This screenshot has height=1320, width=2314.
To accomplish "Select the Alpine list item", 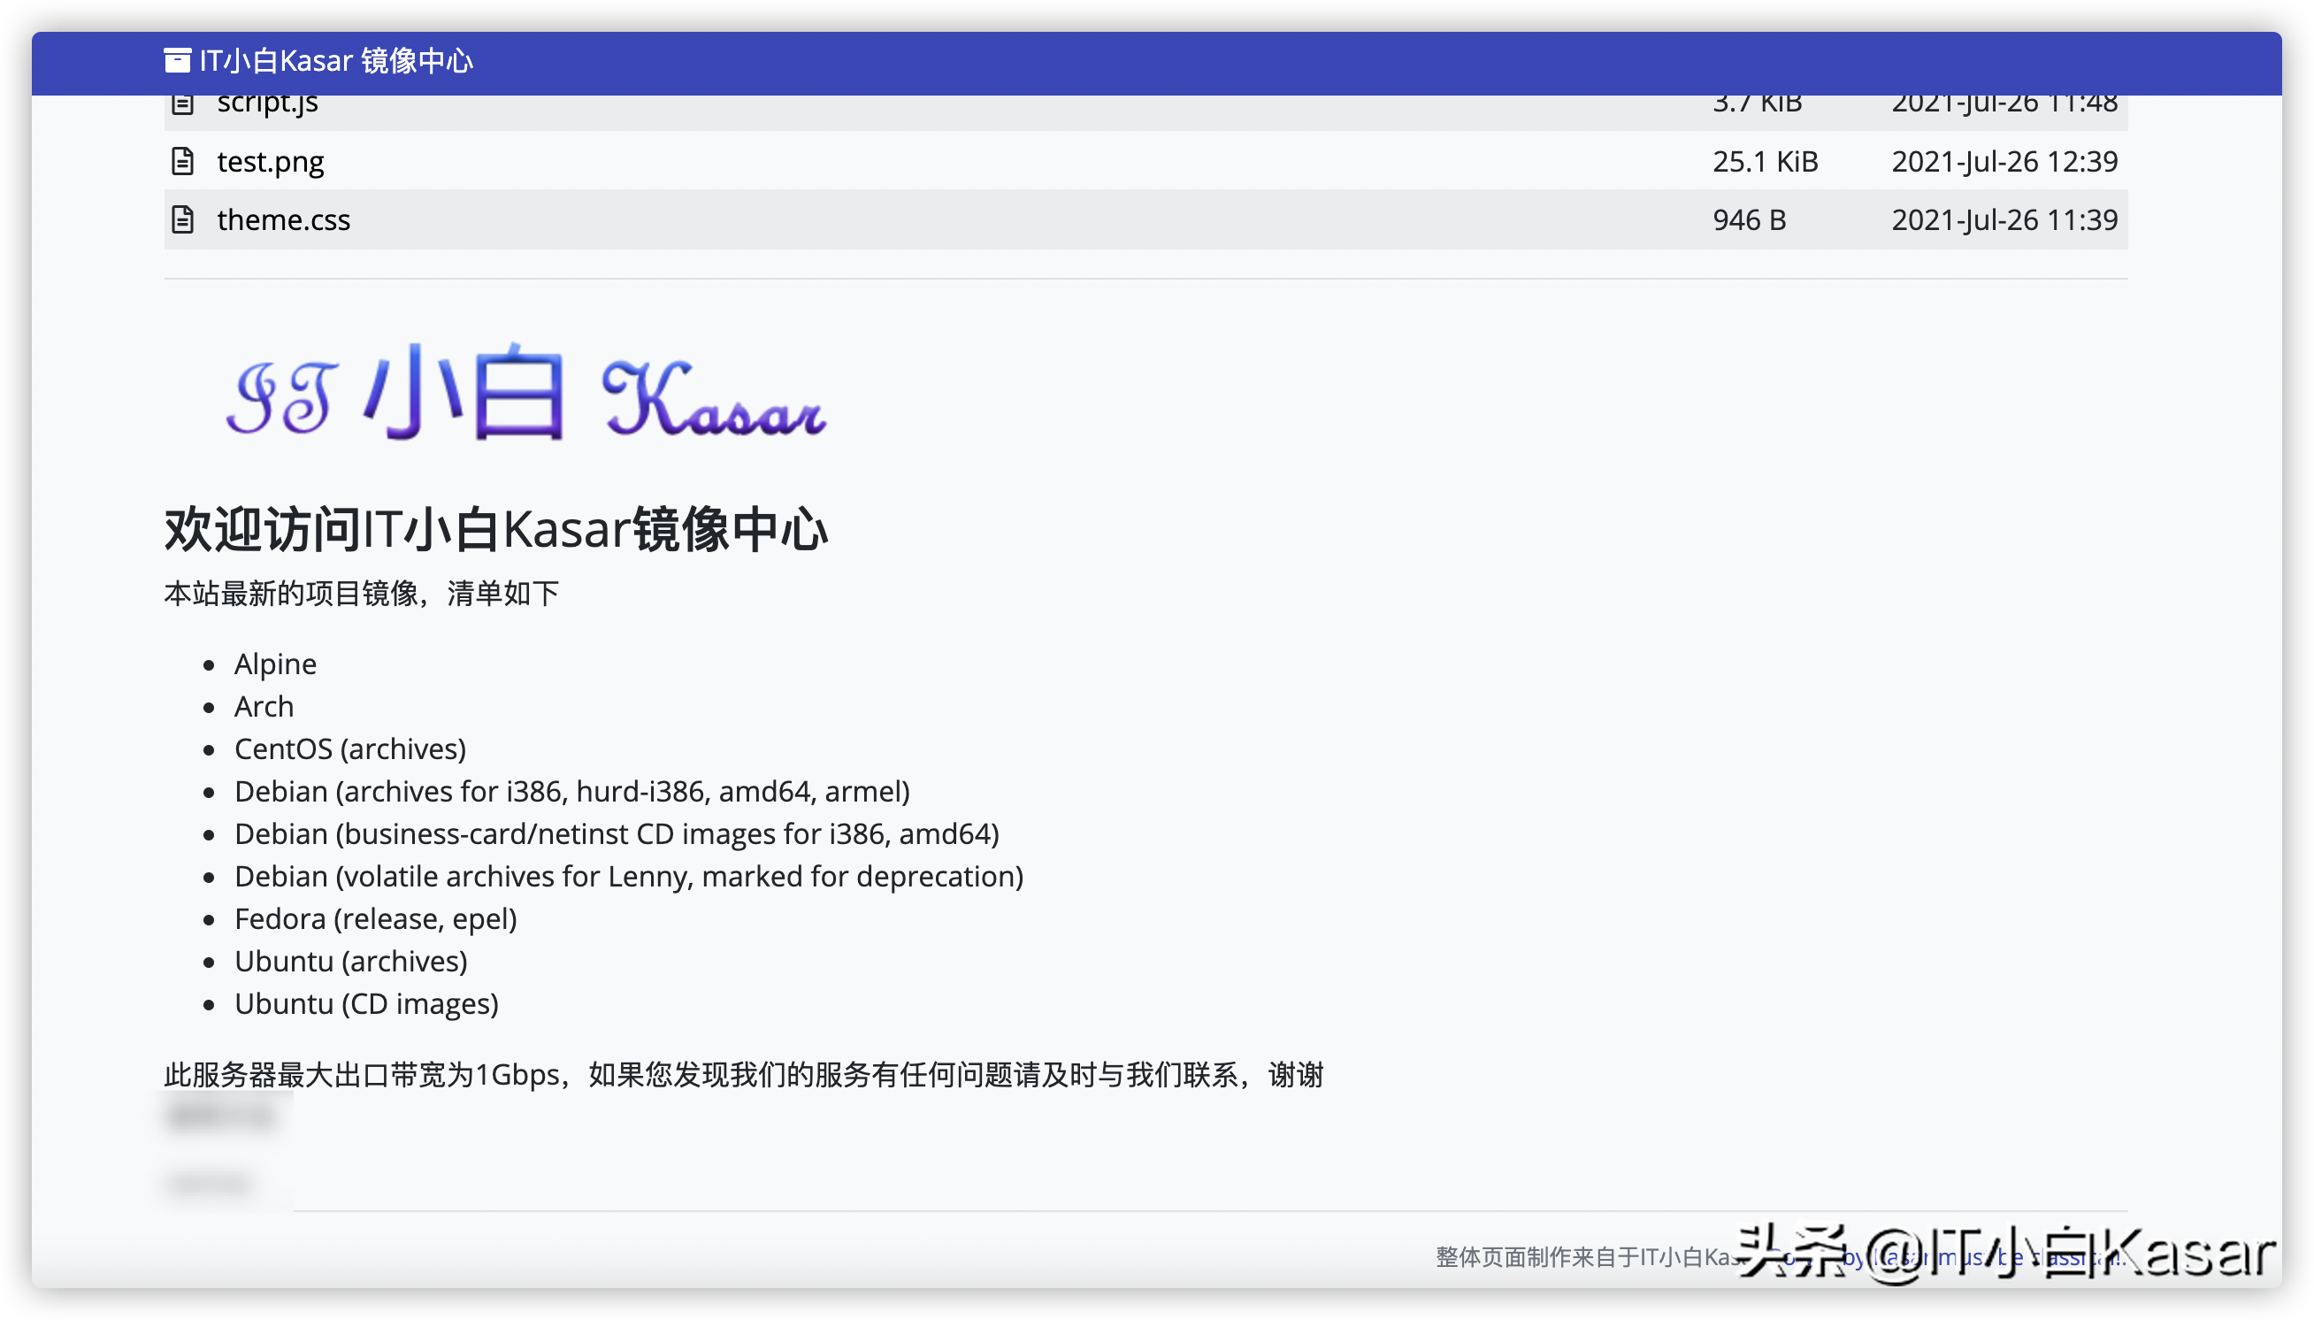I will point(276,664).
